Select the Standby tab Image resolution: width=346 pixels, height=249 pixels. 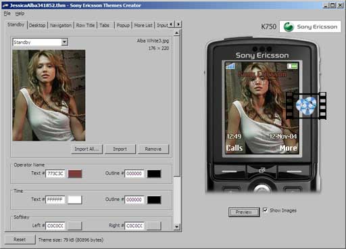(x=16, y=24)
